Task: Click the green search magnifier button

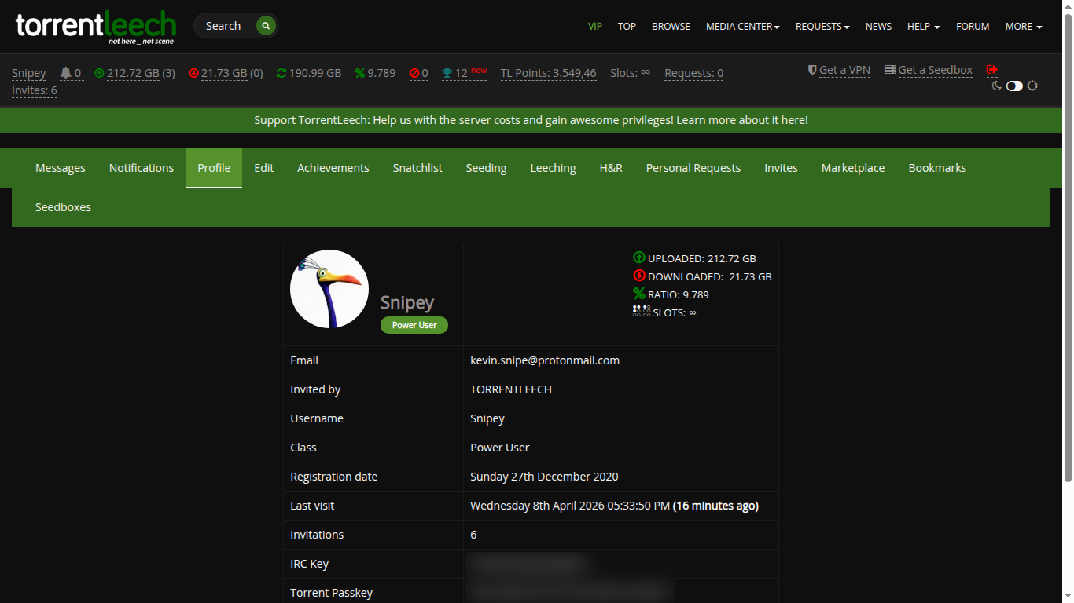Action: pyautogui.click(x=266, y=26)
